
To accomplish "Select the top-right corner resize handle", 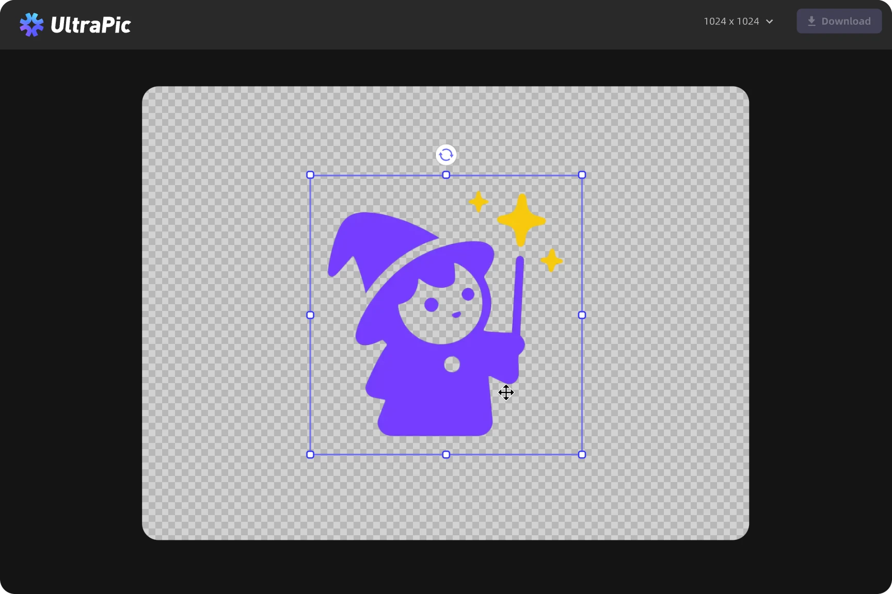I will (582, 175).
